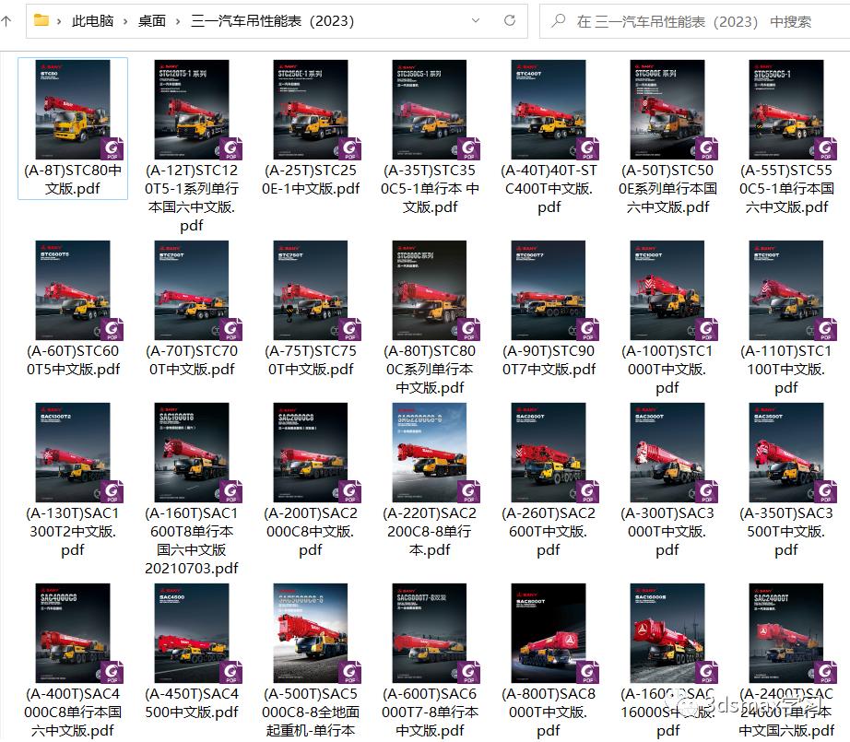Select the (A-500T)SAC5000C8-8 PDF thumbnail
The height and width of the screenshot is (742, 850).
click(311, 633)
